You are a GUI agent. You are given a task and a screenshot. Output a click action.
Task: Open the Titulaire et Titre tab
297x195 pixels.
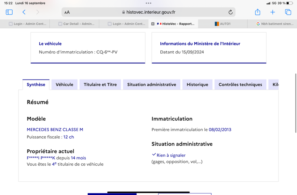pyautogui.click(x=100, y=85)
